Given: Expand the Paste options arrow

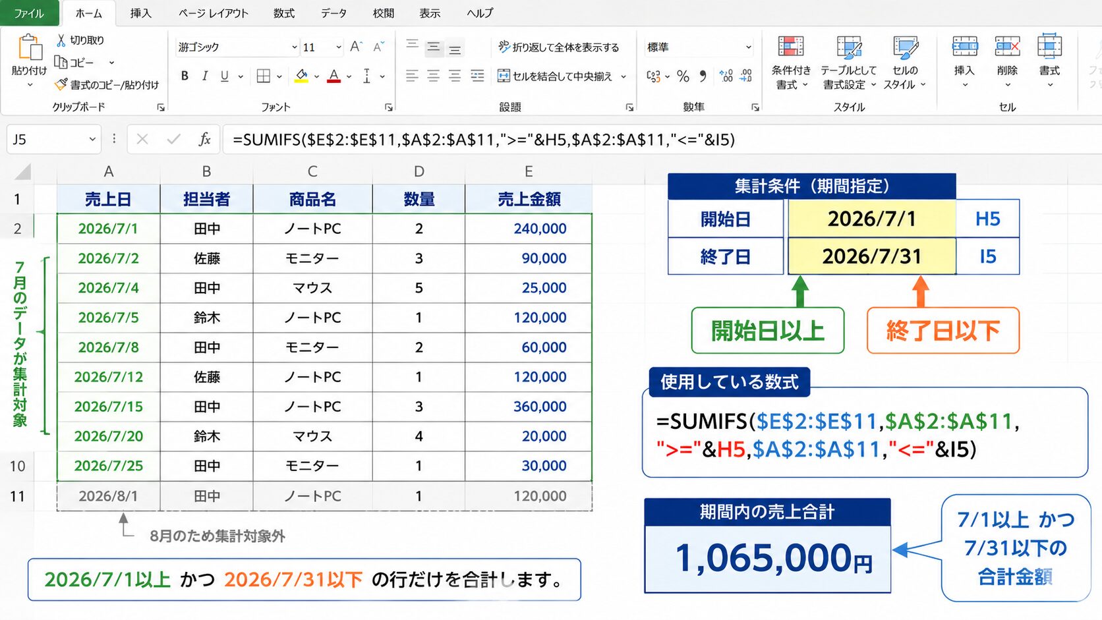Looking at the screenshot, I should (x=29, y=85).
